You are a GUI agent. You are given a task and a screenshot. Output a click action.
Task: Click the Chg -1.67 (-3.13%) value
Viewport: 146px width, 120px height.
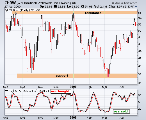tap(122, 7)
